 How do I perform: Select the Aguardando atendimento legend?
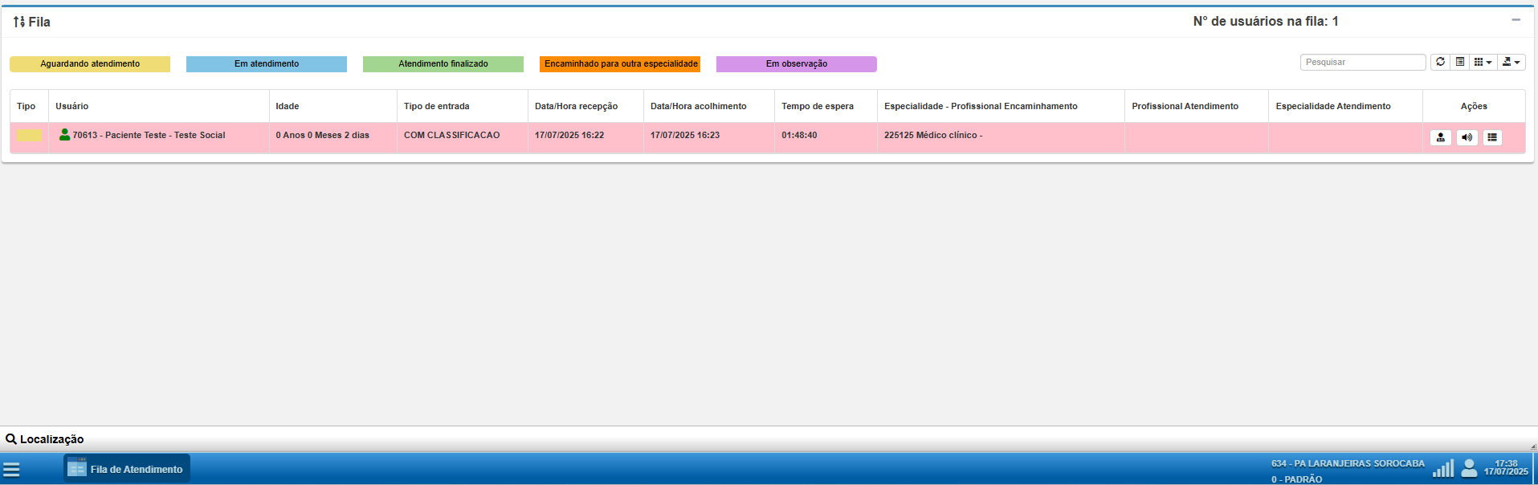(90, 64)
